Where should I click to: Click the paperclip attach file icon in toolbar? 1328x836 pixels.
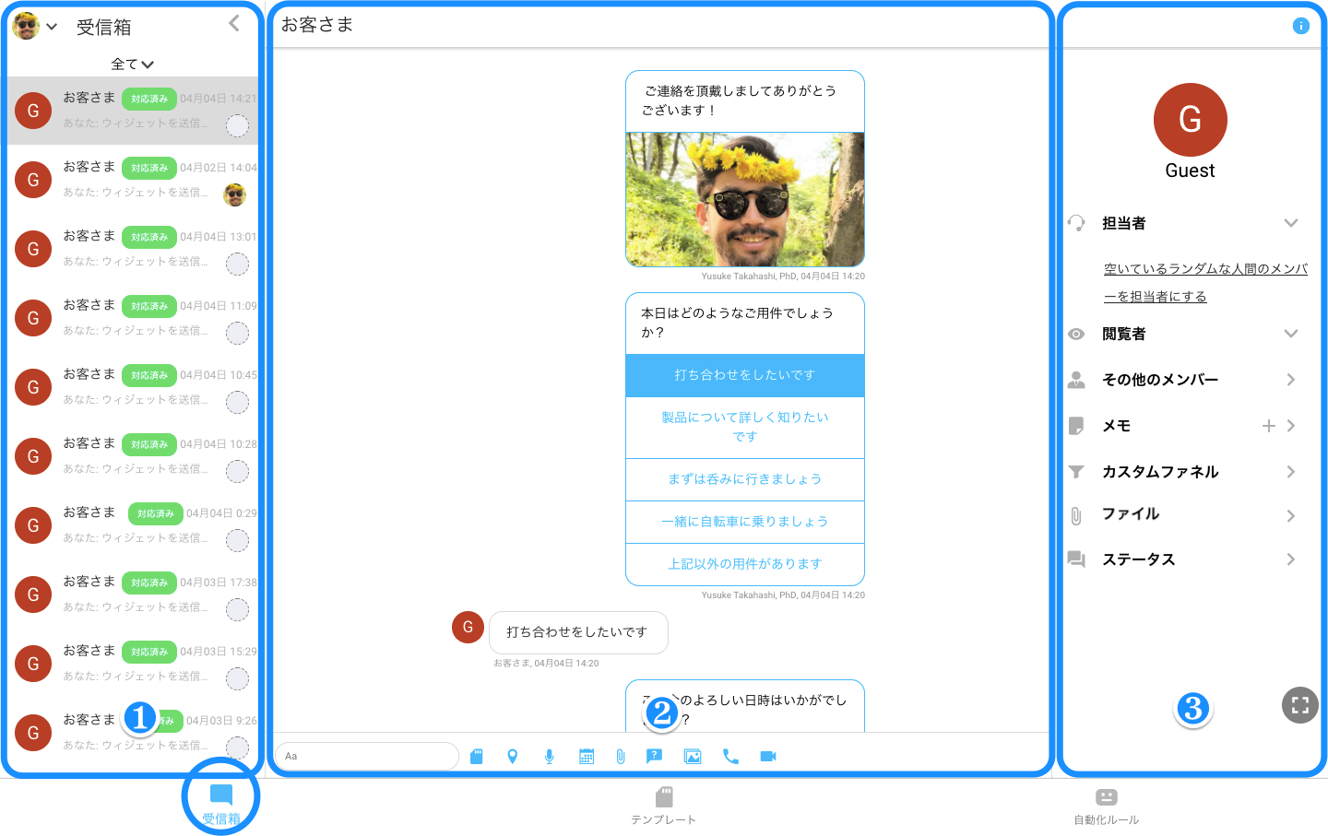click(621, 757)
